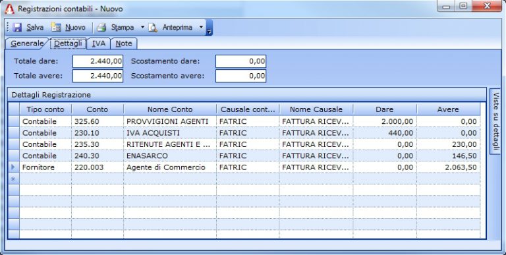Sort by Tipo conto column header
506x255 pixels.
(45, 109)
